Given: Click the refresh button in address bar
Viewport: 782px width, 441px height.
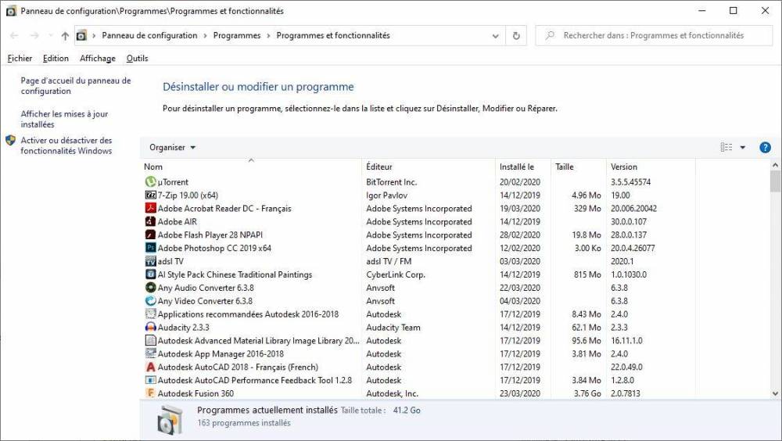Looking at the screenshot, I should tap(516, 35).
